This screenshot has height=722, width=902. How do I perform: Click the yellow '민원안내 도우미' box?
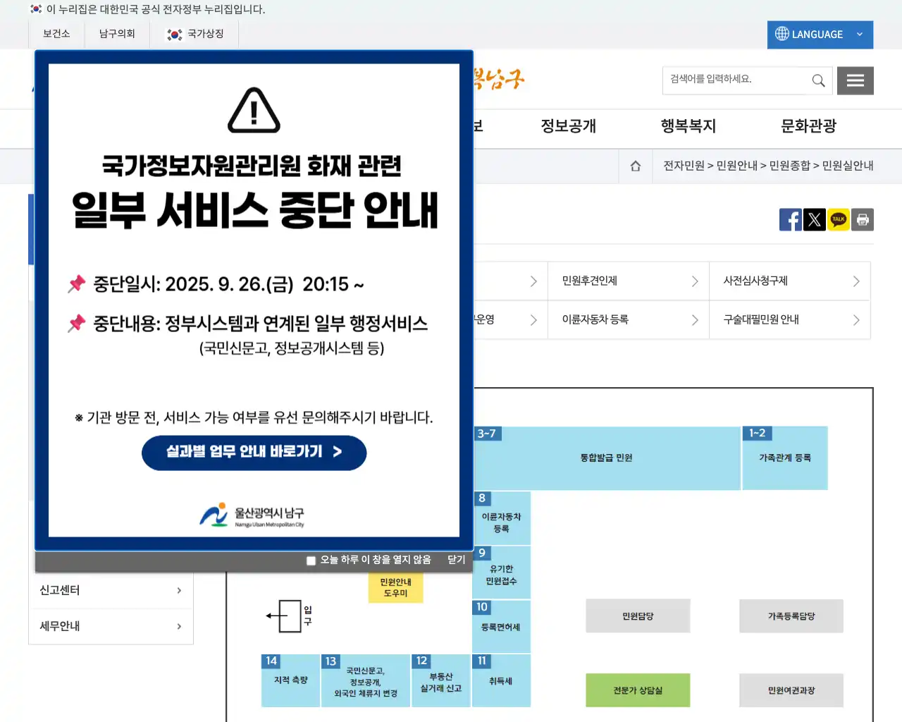point(395,587)
